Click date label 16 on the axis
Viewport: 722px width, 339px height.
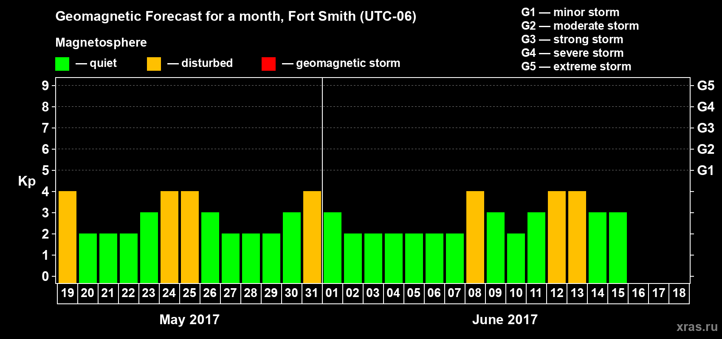638,293
